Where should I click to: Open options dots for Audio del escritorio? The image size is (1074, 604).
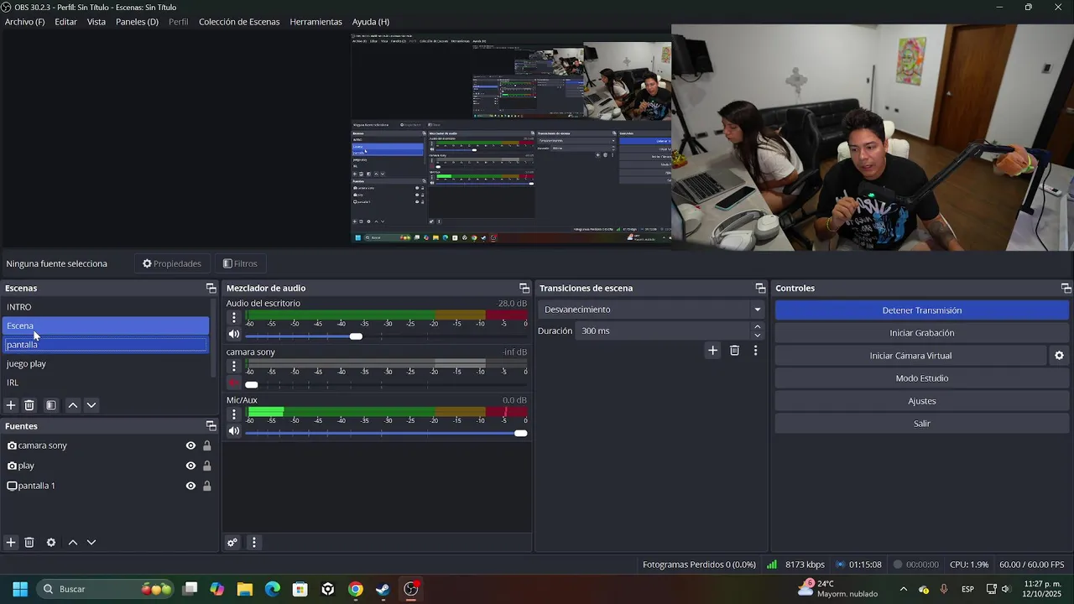coord(234,318)
